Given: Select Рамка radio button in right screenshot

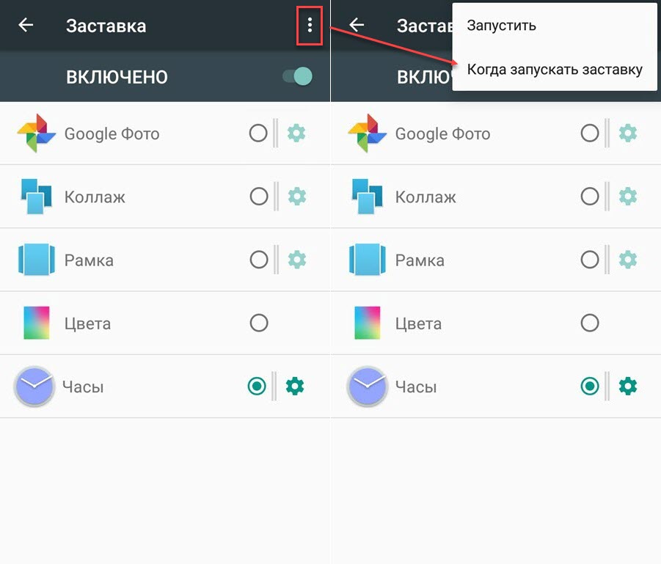Looking at the screenshot, I should (589, 260).
